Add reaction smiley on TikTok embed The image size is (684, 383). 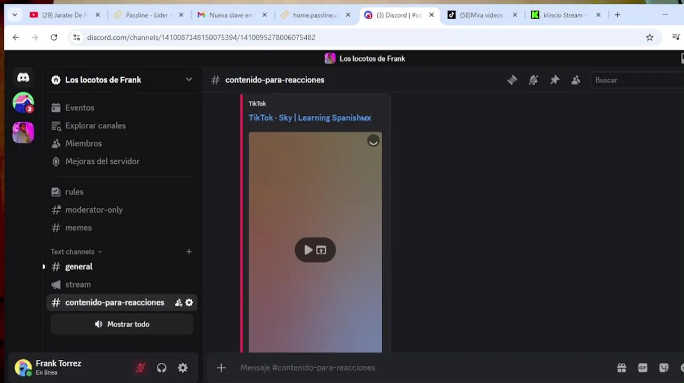click(x=373, y=141)
